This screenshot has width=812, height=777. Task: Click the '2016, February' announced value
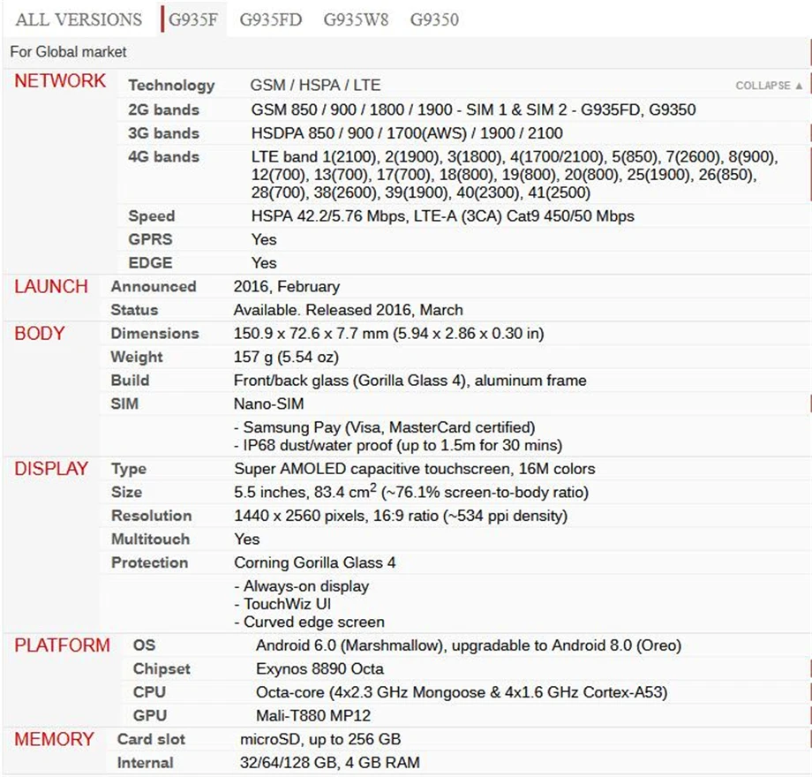click(x=287, y=286)
